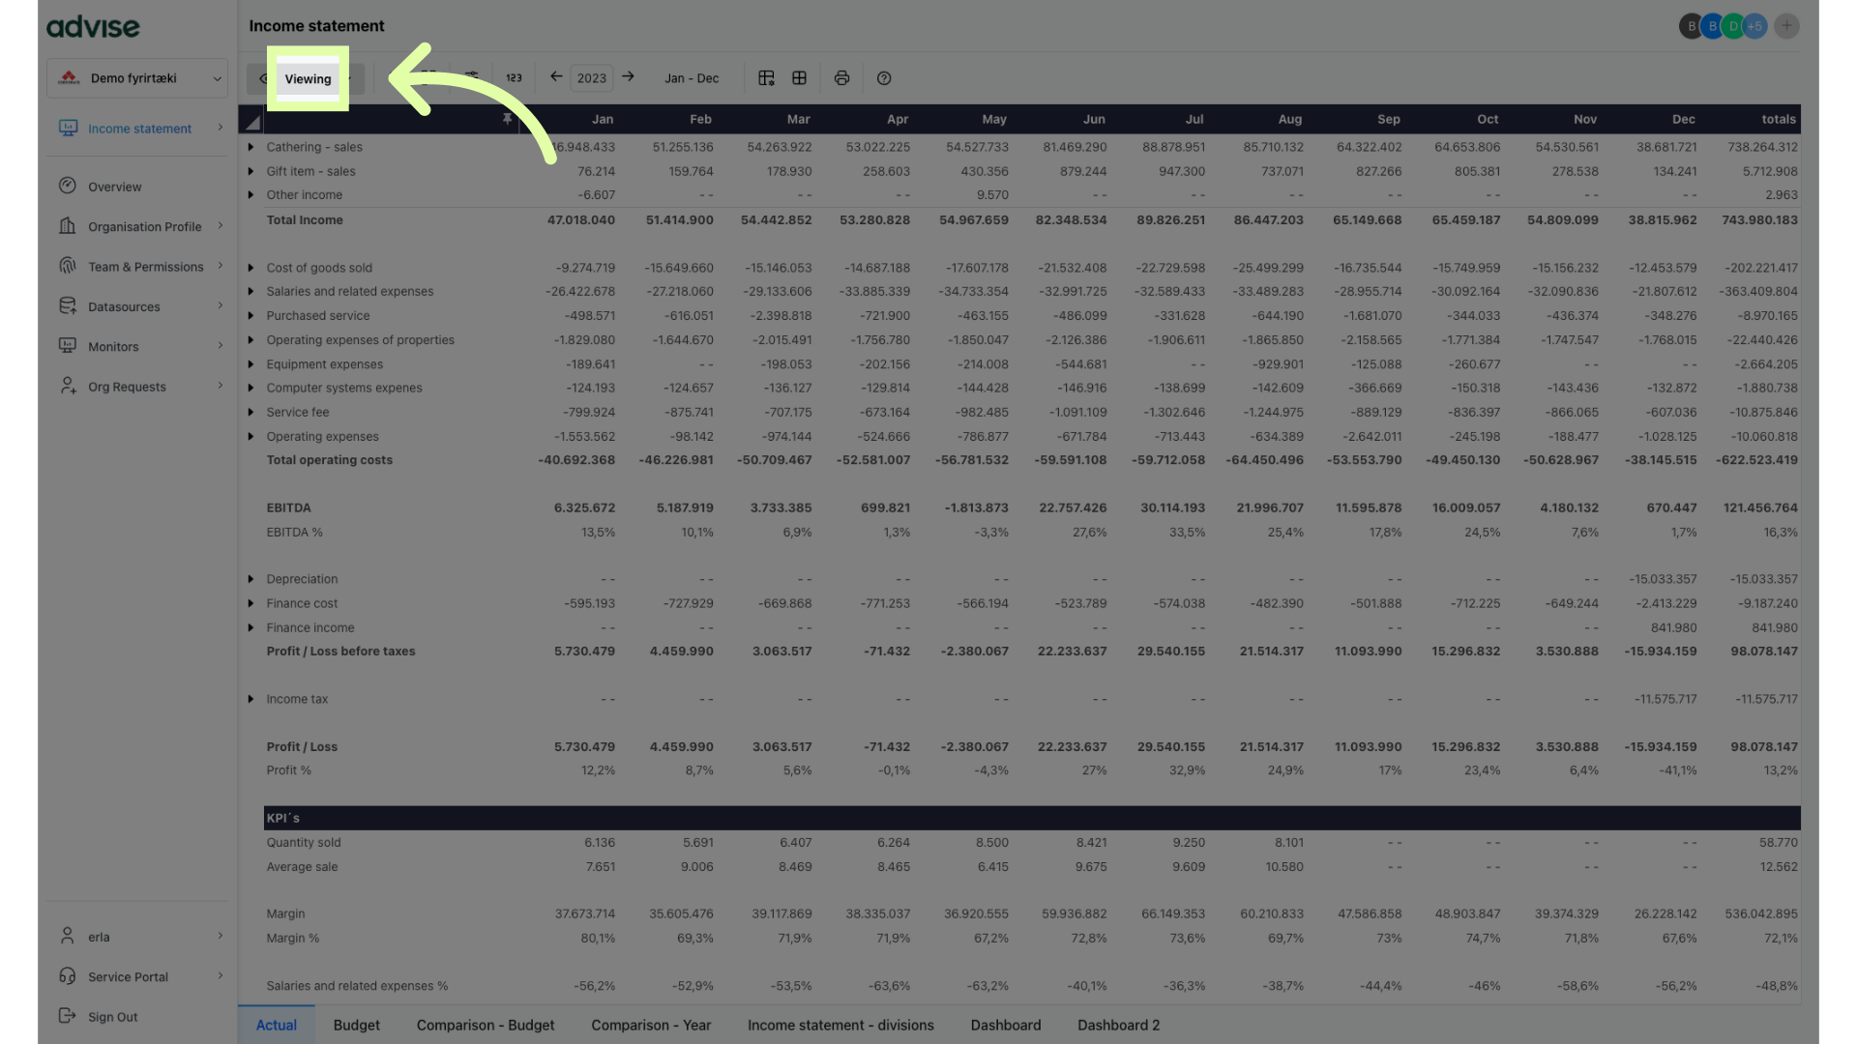Viewport: 1857px width, 1044px height.
Task: Click the filter sliders icon
Action: point(472,76)
